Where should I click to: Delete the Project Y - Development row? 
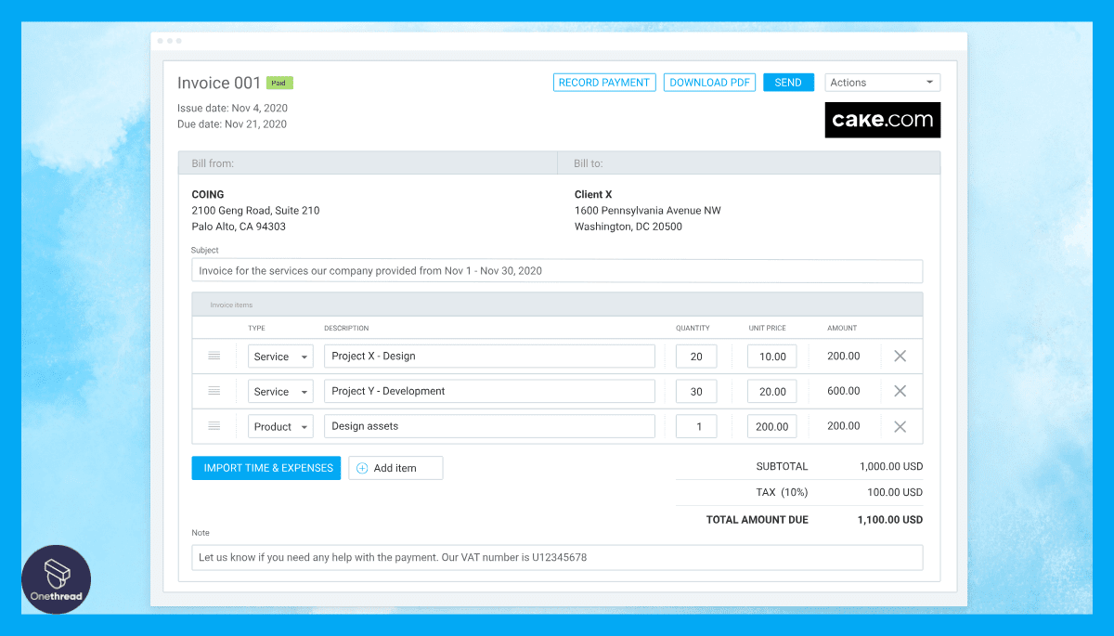[x=900, y=391]
